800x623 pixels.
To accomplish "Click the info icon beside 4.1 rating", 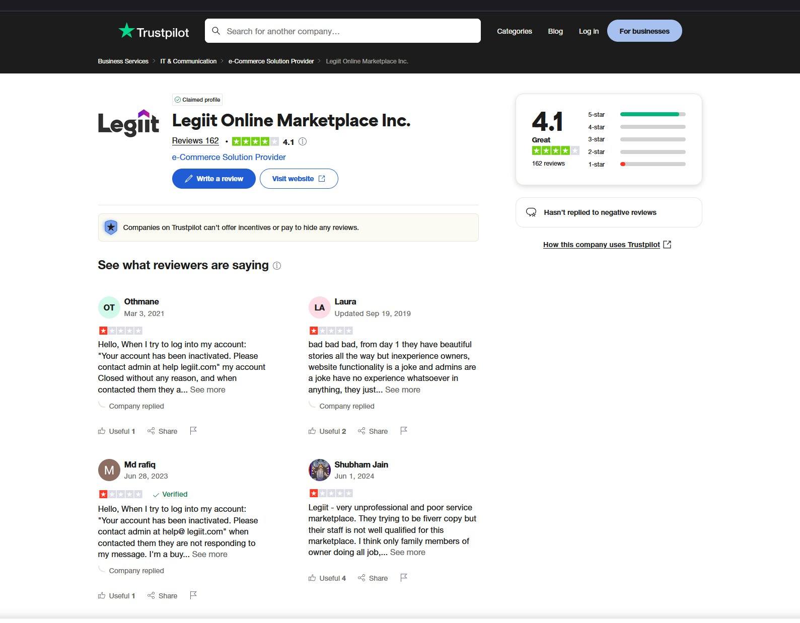I will coord(303,141).
